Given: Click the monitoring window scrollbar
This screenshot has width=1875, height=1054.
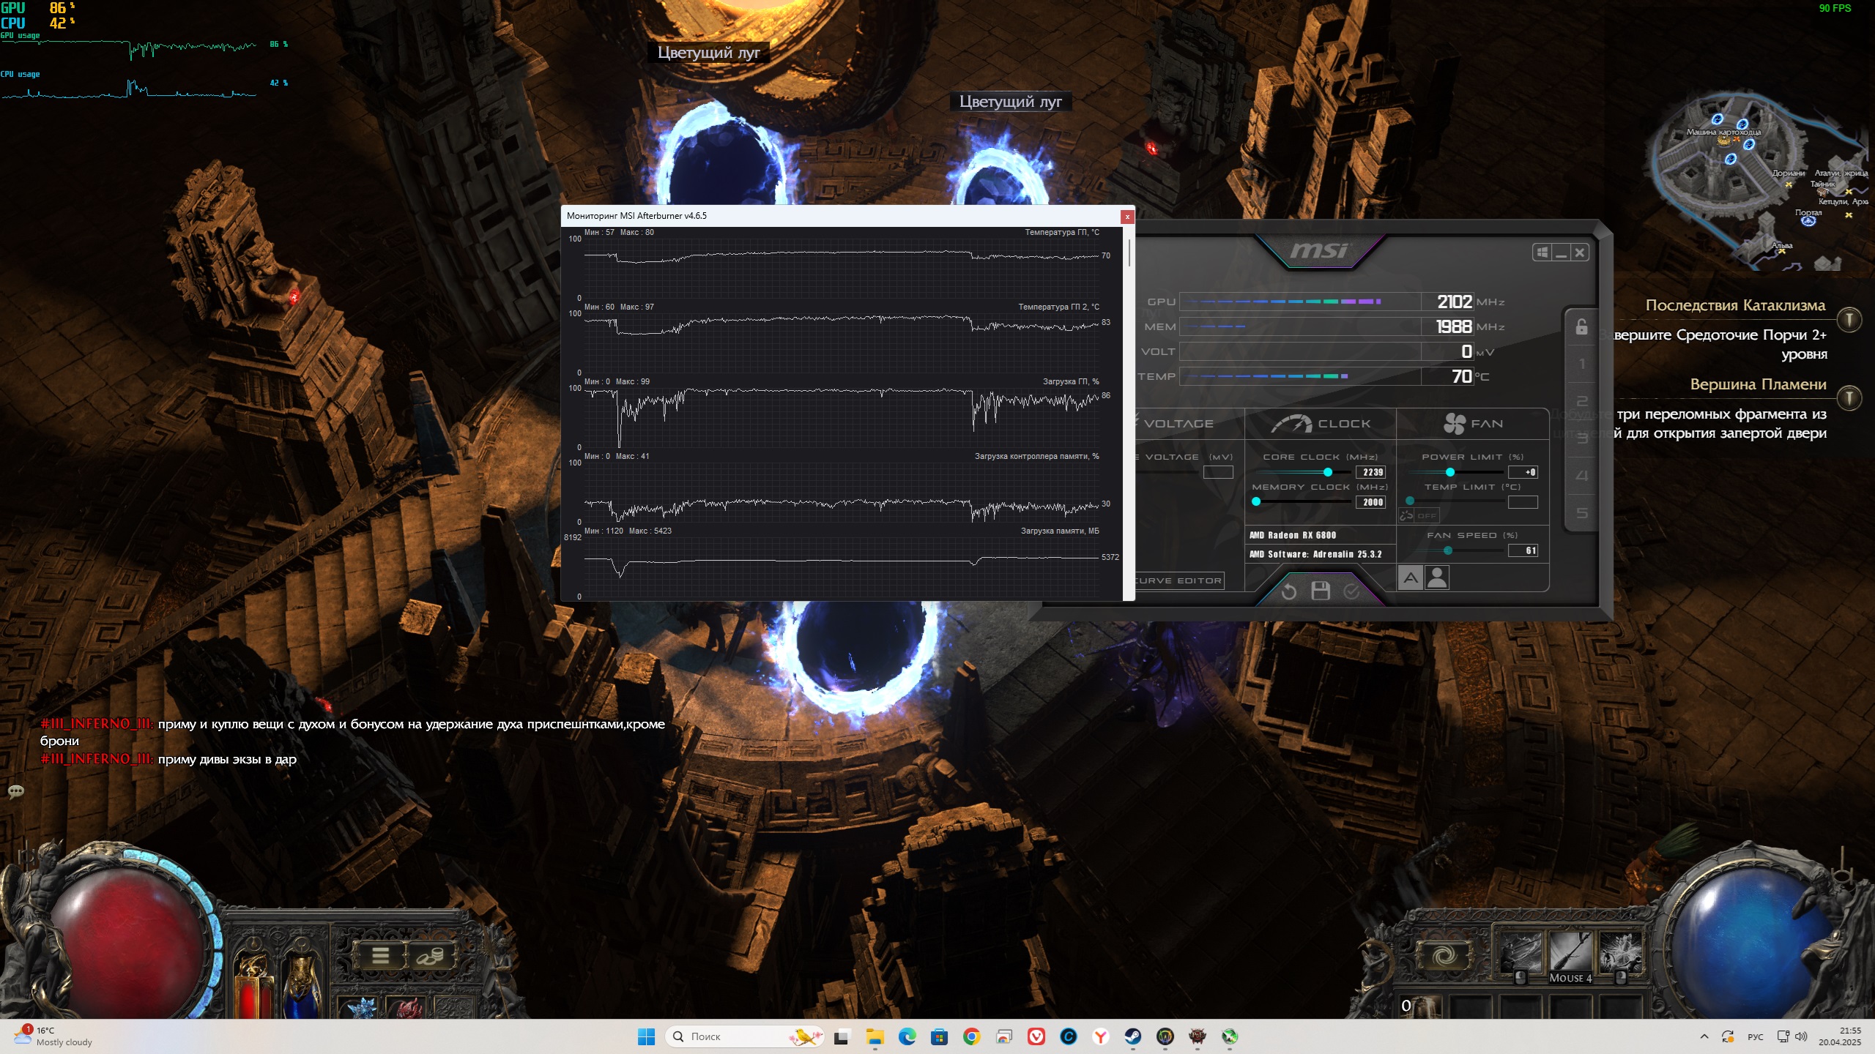Looking at the screenshot, I should 1129,253.
